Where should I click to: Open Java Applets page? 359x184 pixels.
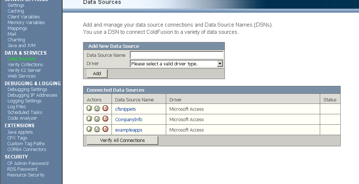(20, 132)
